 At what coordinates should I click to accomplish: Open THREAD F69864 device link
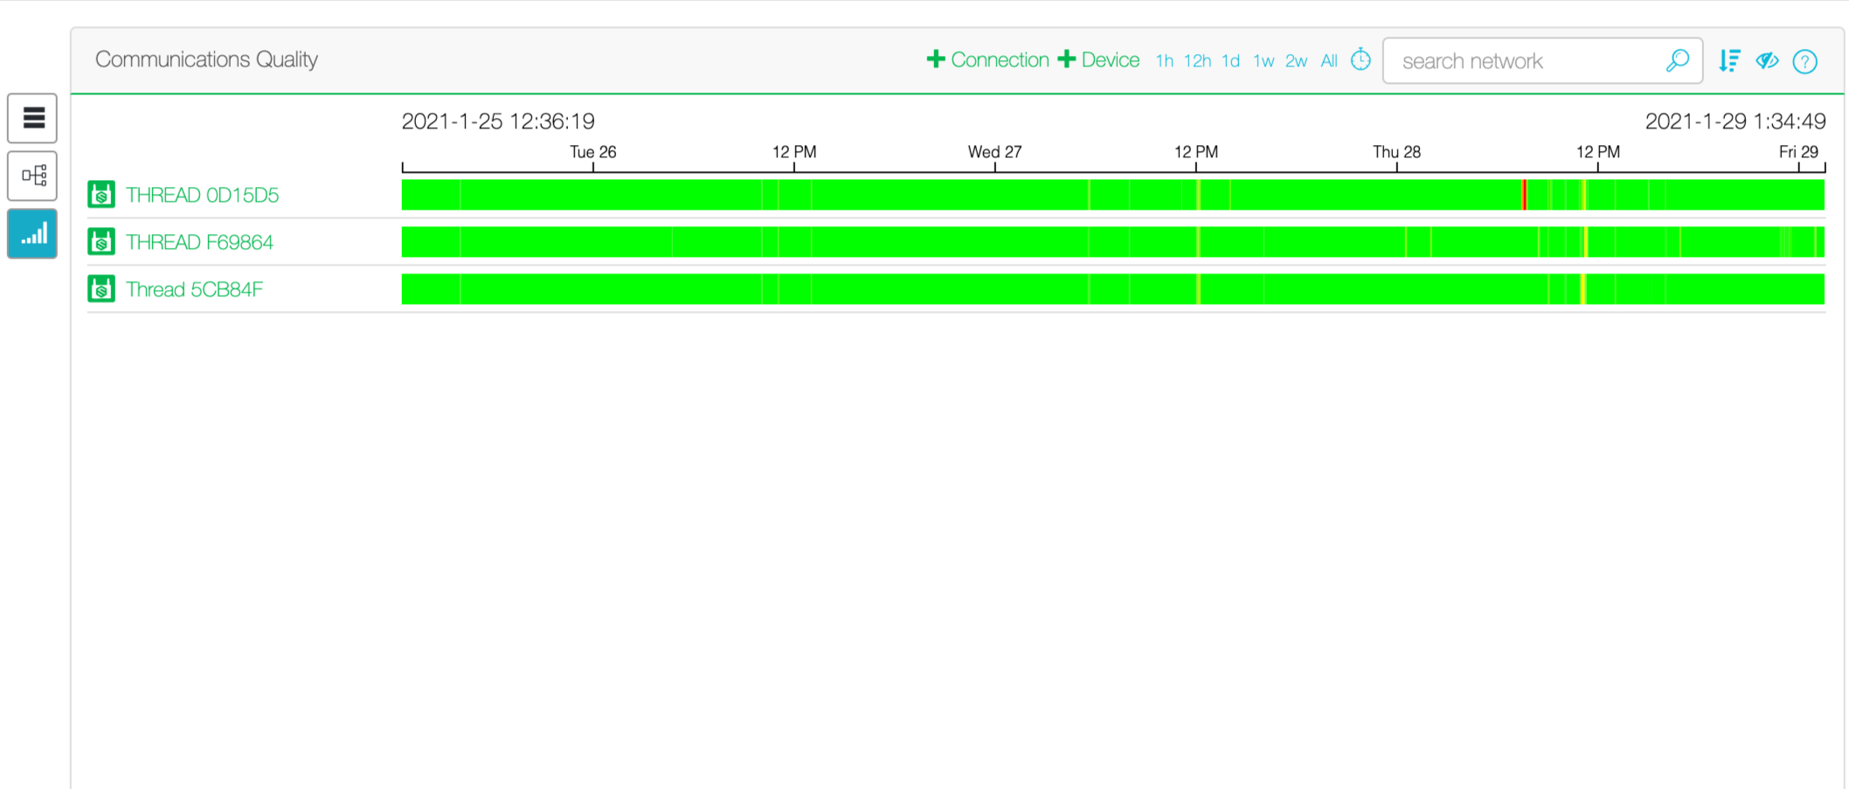coord(199,242)
